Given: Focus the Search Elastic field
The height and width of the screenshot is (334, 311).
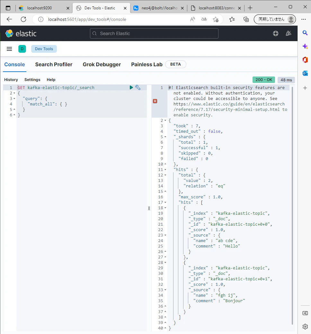Looking at the screenshot, I should tap(154, 33).
